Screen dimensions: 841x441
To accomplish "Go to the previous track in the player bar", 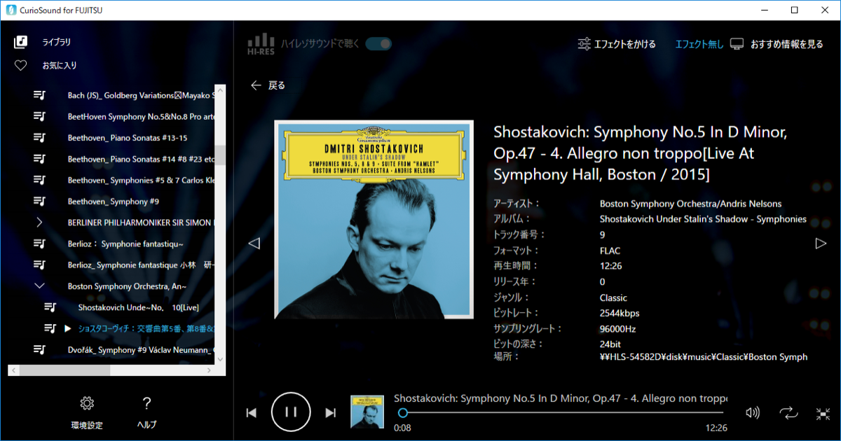I will (x=252, y=413).
